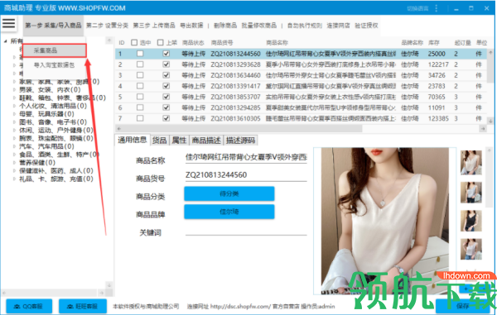This screenshot has width=497, height=315.
Task: Collapse the 所有 root tree node
Action: 6,41
